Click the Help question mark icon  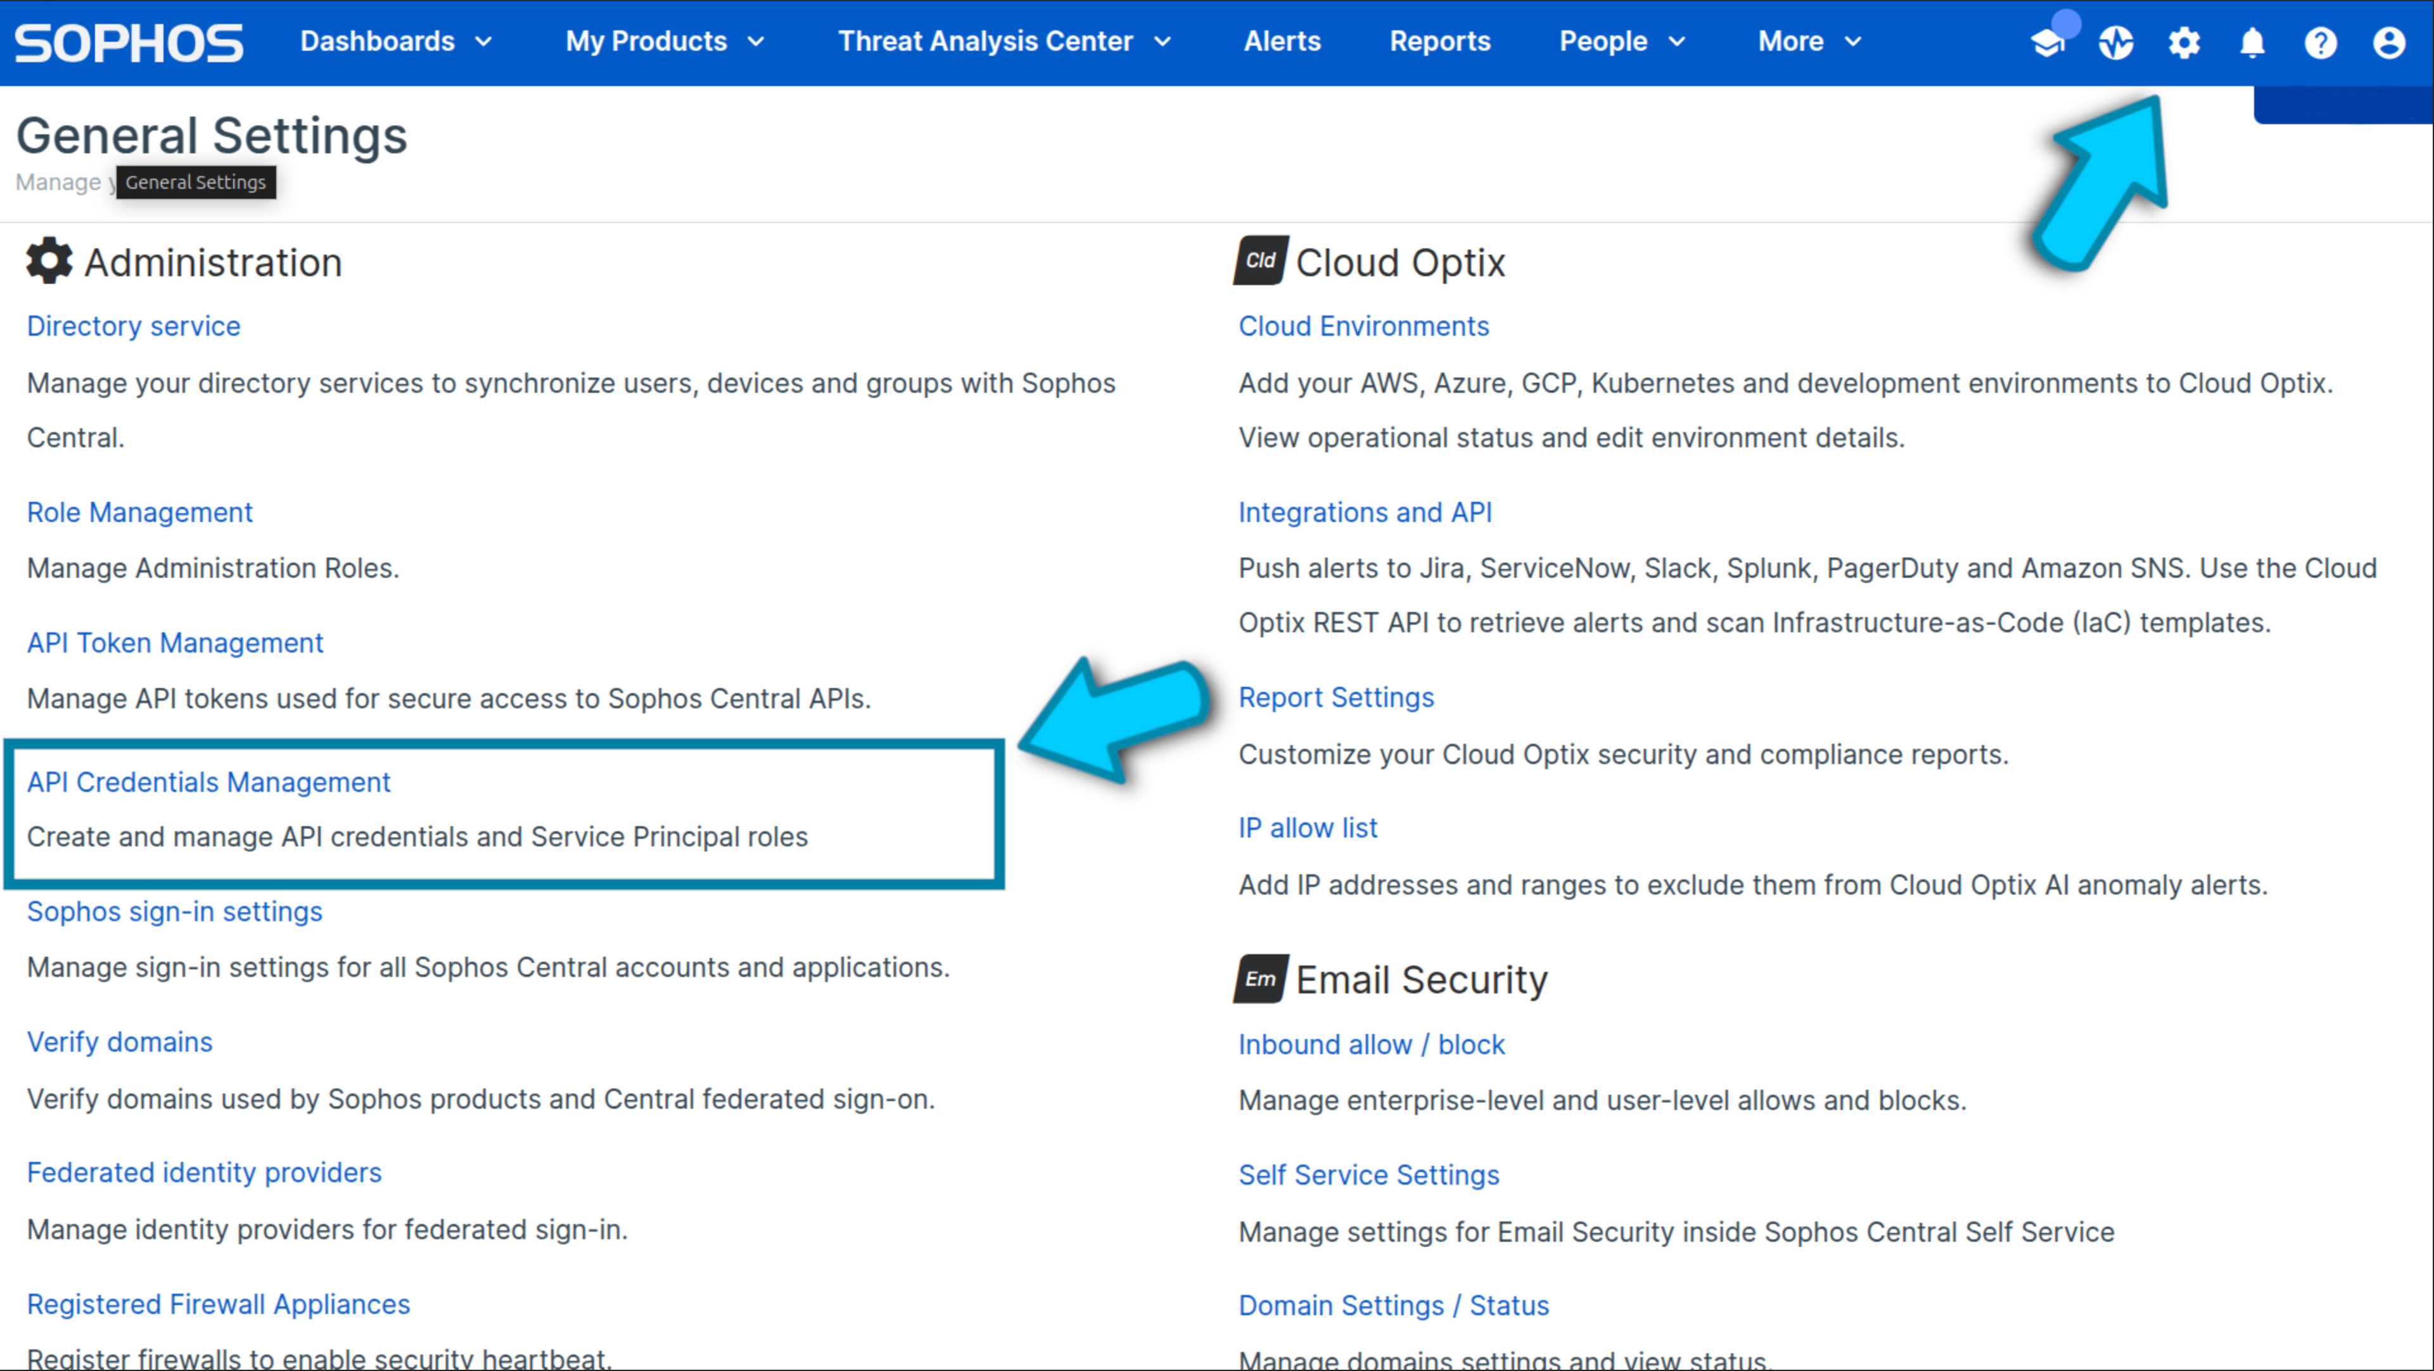point(2321,44)
